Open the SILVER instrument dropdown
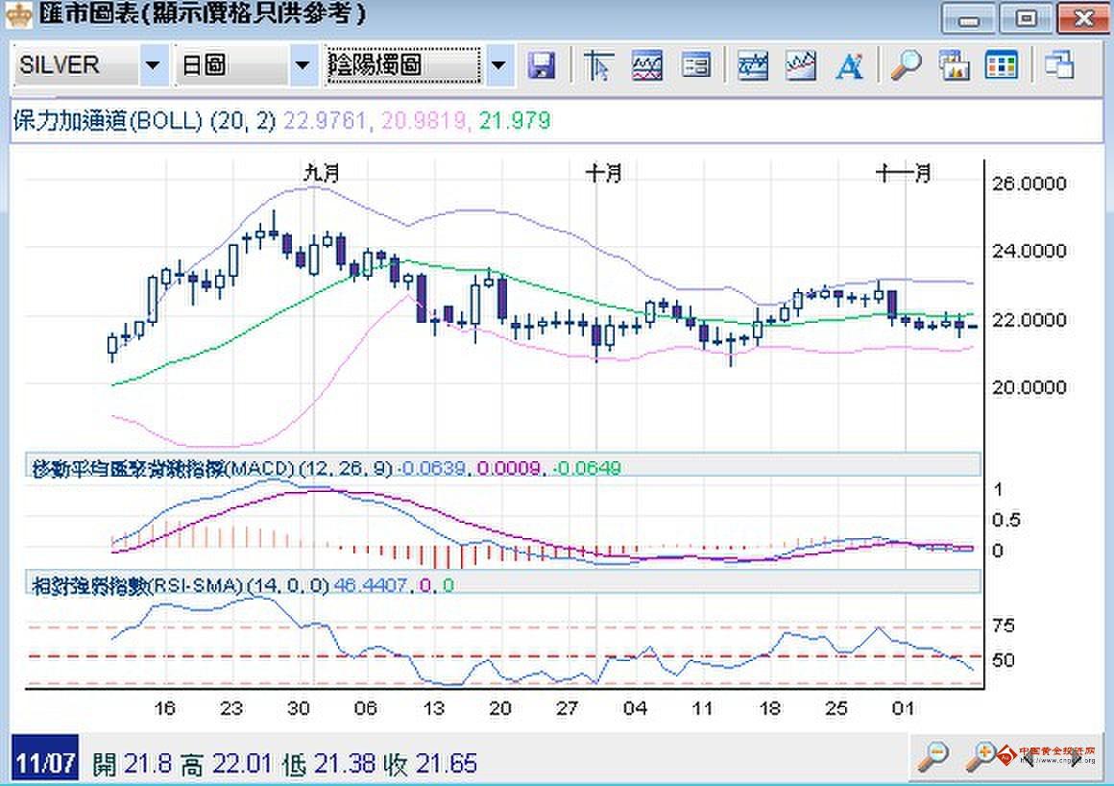Viewport: 1114px width, 786px height. pos(151,65)
